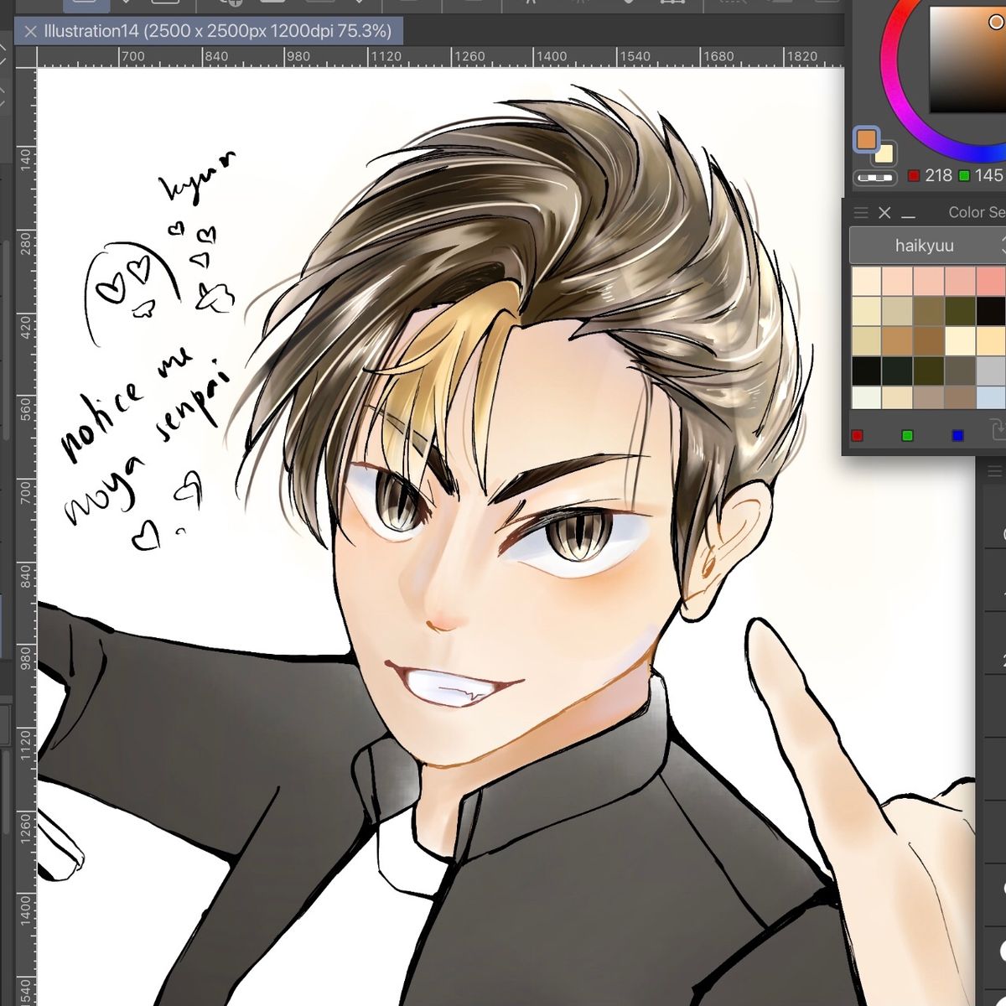Viewport: 1006px width, 1006px height.
Task: Click the horizontal ruler at mark 1120
Action: tap(386, 56)
